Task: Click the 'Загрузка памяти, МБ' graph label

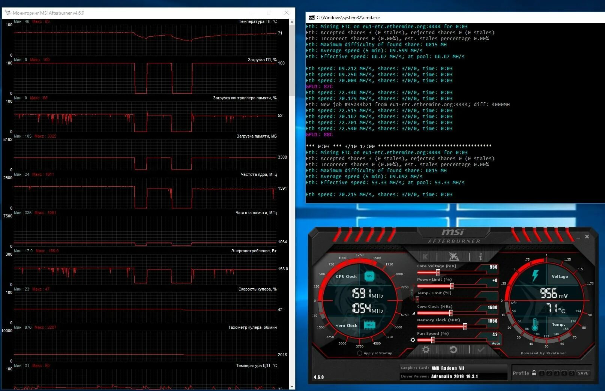Action: point(257,136)
